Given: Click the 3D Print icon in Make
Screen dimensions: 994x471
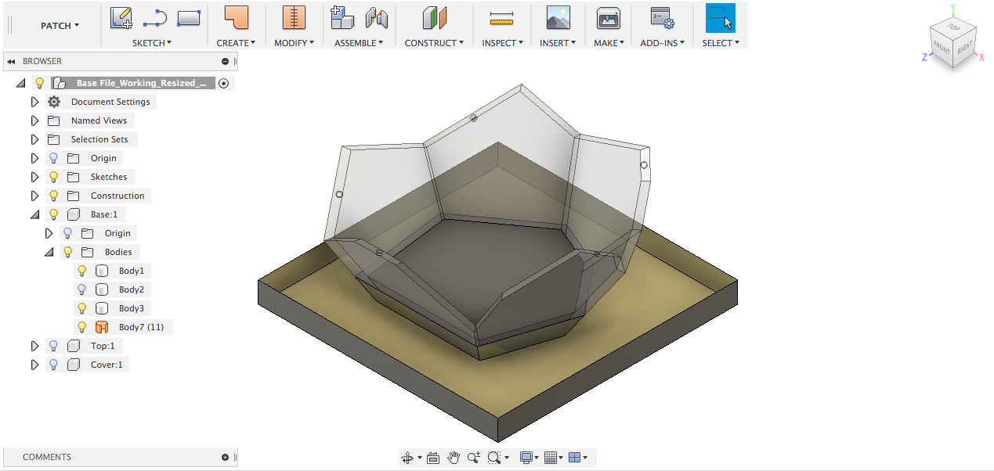Looking at the screenshot, I should [x=609, y=17].
